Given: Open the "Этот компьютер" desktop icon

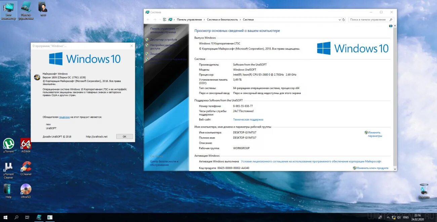Looking at the screenshot, I should coord(8,10).
